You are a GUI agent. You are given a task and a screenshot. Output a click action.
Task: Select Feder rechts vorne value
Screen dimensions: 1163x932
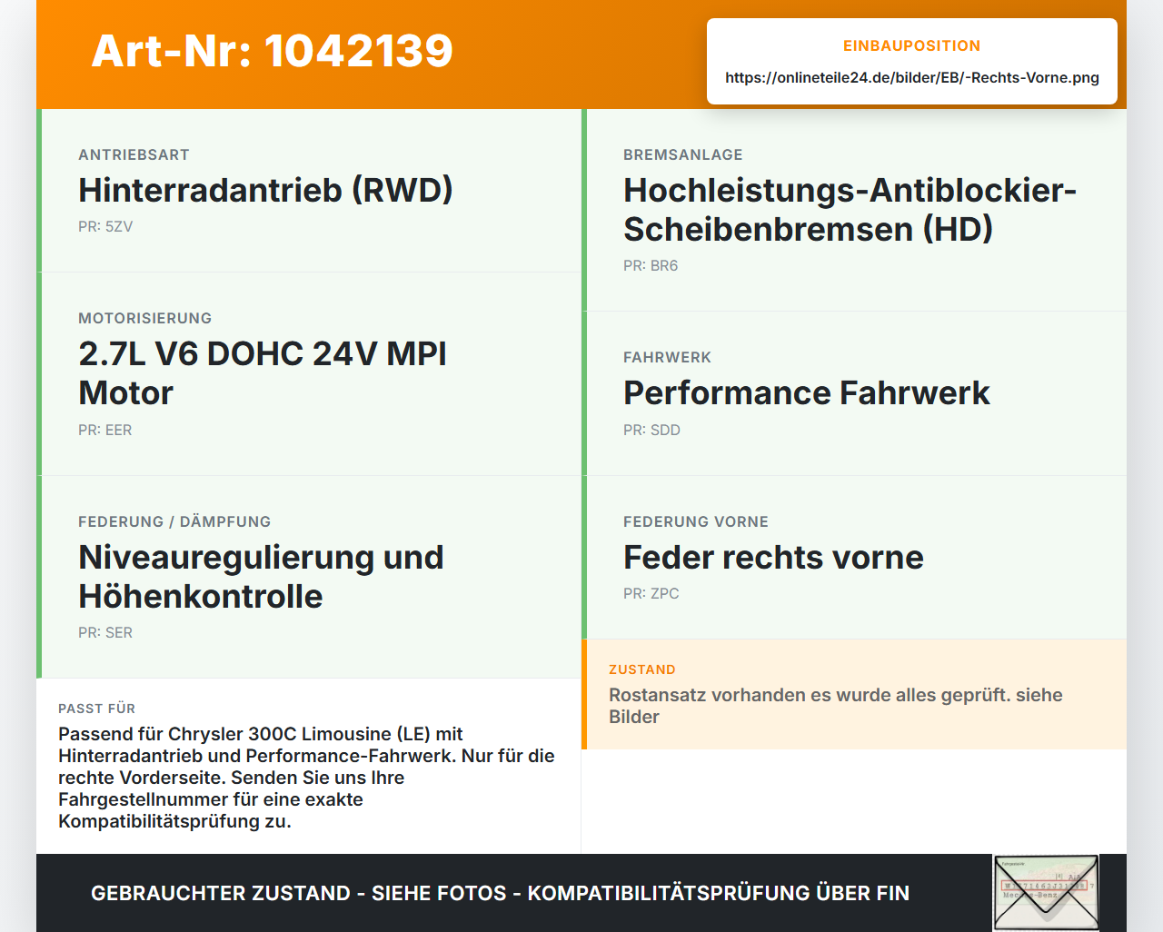tap(773, 557)
